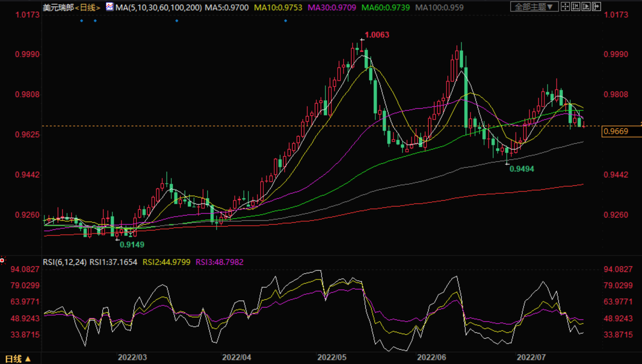
Task: Click the 1.0063 high price marker
Action: point(376,35)
